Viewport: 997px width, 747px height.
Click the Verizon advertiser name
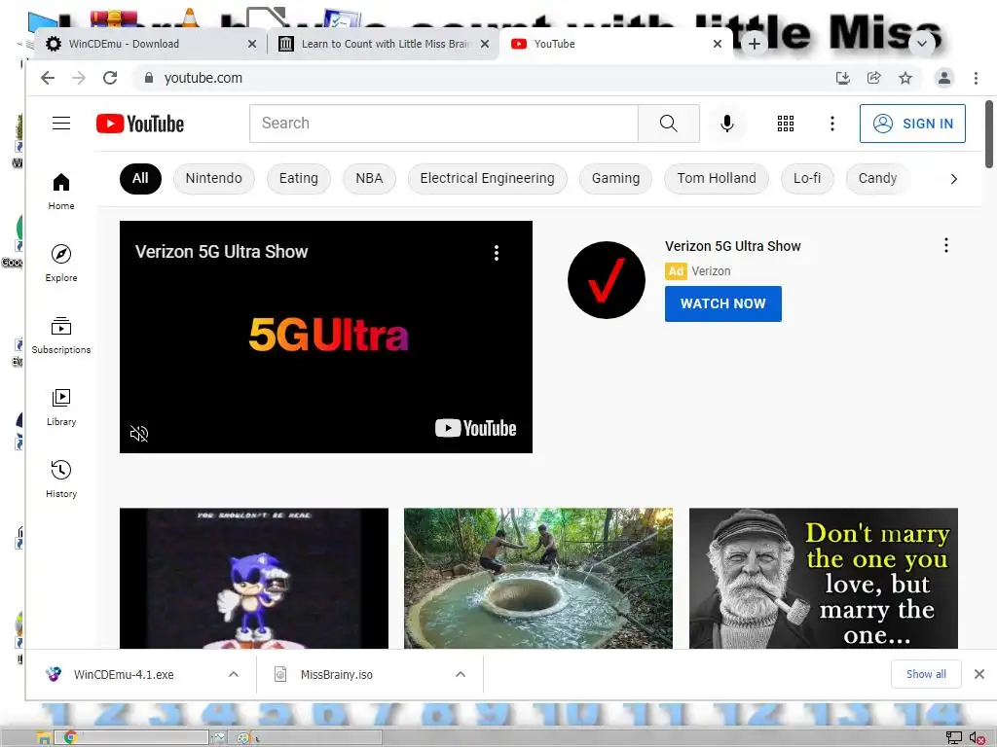tap(711, 271)
